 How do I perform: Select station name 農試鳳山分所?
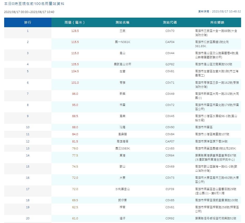pos(123,64)
